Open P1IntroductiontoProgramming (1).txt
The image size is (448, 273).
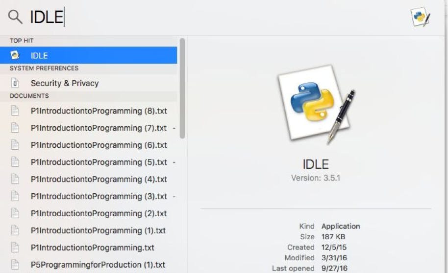[89, 230]
